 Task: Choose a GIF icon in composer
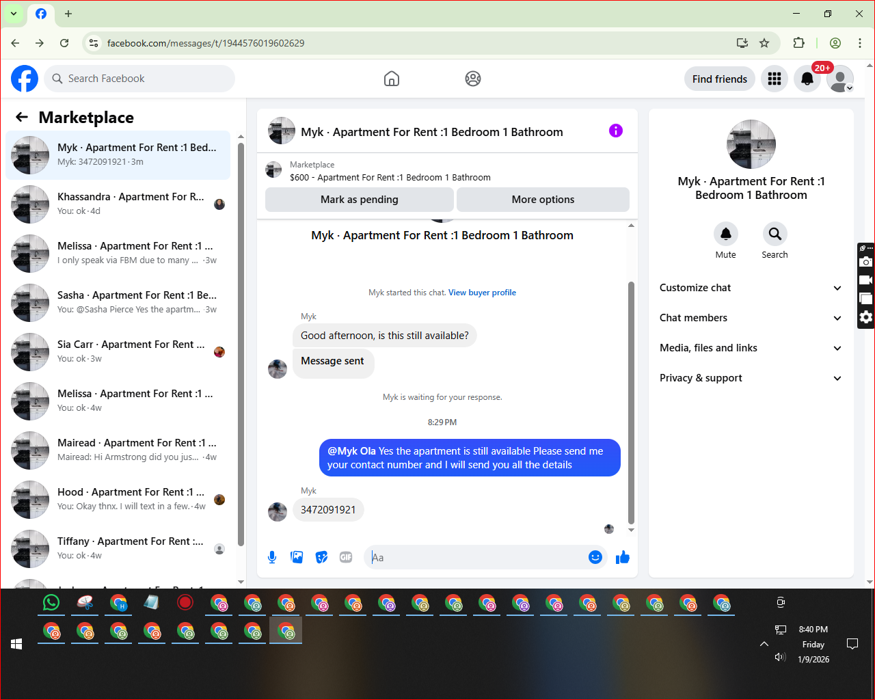(346, 557)
